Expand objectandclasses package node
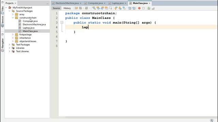The image size is (218, 122). coord(13,41)
